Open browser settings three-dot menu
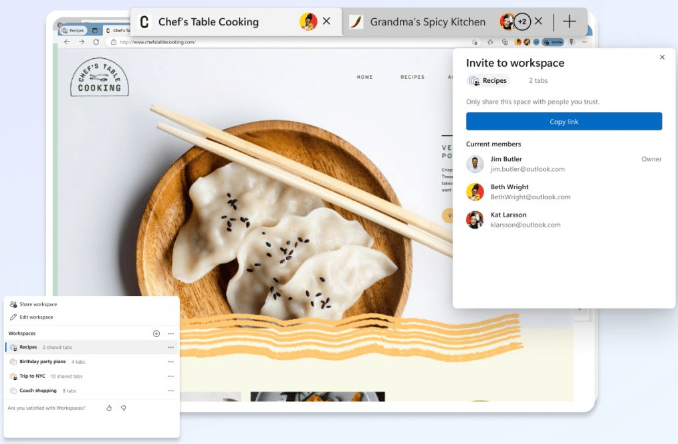This screenshot has width=678, height=444. tap(584, 42)
